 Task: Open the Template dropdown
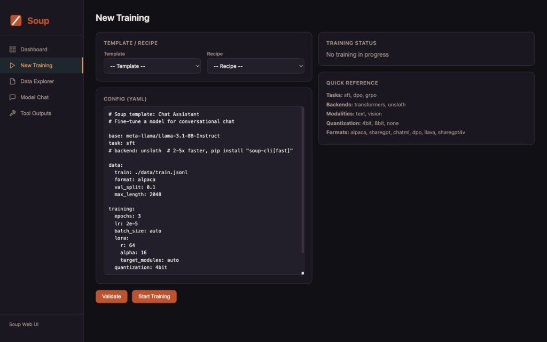pos(152,66)
